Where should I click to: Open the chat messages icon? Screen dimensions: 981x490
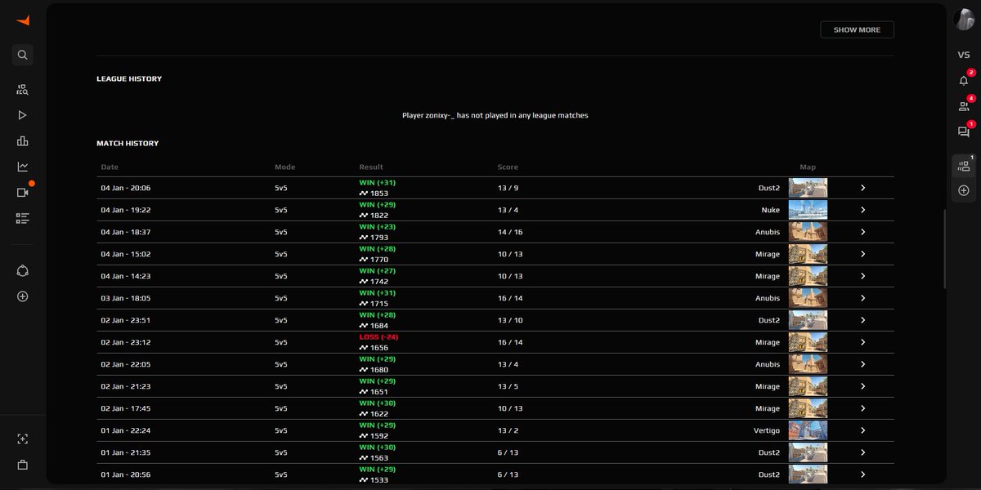[x=964, y=131]
